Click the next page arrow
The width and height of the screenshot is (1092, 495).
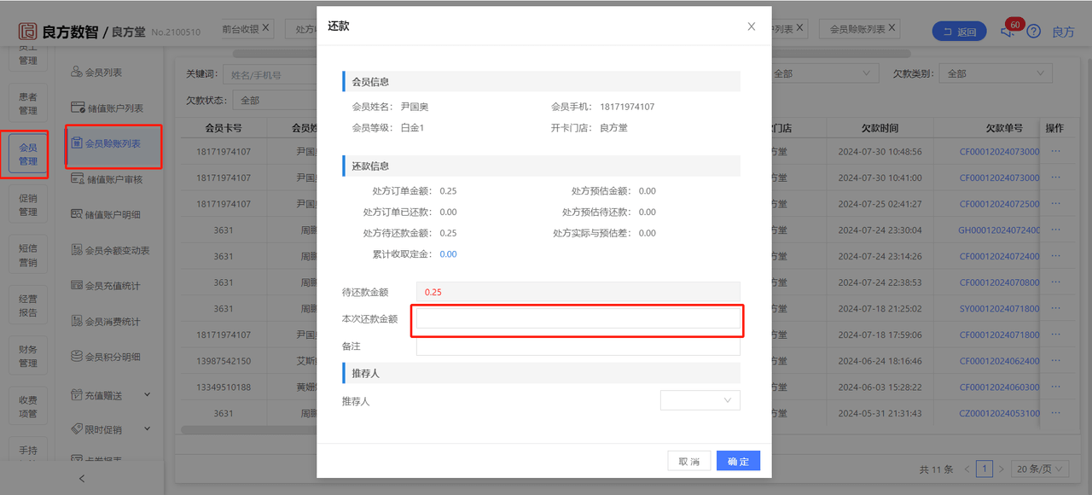1002,469
